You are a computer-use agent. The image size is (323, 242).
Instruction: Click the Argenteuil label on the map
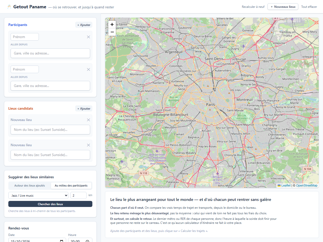174,52
